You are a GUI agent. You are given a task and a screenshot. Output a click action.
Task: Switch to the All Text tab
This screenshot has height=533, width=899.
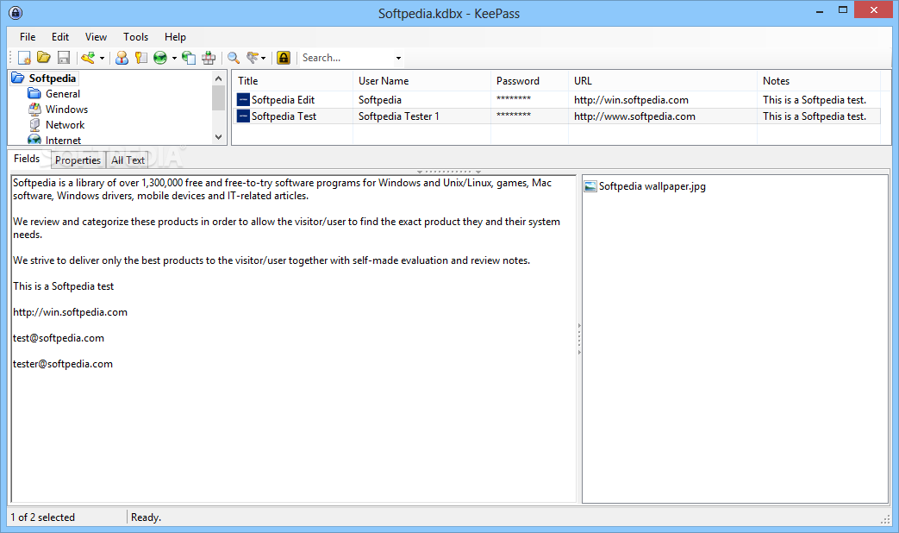click(x=128, y=160)
